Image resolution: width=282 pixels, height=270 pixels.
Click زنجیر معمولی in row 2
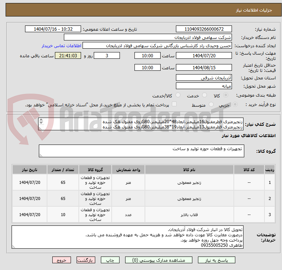point(189,198)
